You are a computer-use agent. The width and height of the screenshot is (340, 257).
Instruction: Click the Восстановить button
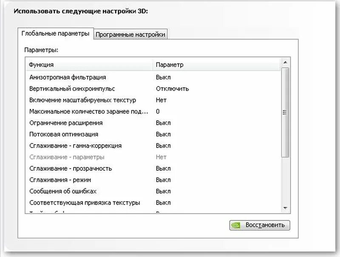coord(260,225)
